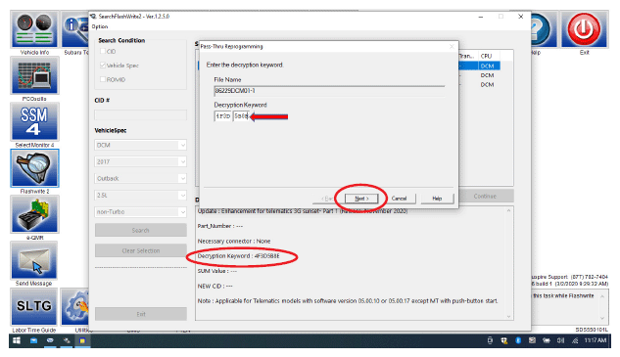The image size is (620, 357).
Task: Open the Utilities gear icon
Action: tap(76, 307)
